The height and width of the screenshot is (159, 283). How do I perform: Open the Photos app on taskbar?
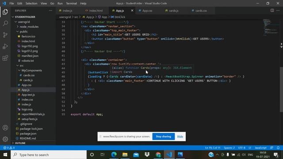[180, 155]
